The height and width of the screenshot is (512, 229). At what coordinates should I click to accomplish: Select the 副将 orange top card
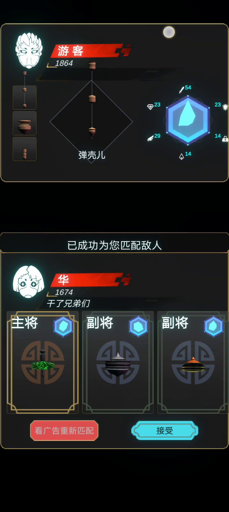pyautogui.click(x=193, y=362)
